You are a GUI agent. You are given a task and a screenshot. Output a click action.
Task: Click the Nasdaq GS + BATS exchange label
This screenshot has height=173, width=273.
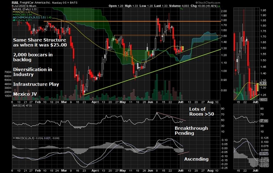(x=65, y=3)
